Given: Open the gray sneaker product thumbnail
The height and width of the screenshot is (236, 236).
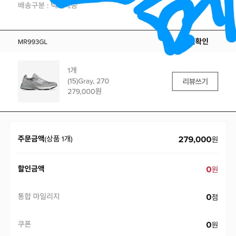Looking at the screenshot, I should click(39, 81).
